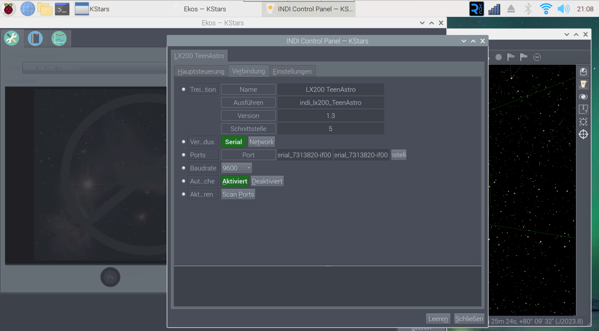Image resolution: width=599 pixels, height=331 pixels.
Task: Click the Scan Ports button
Action: point(238,194)
